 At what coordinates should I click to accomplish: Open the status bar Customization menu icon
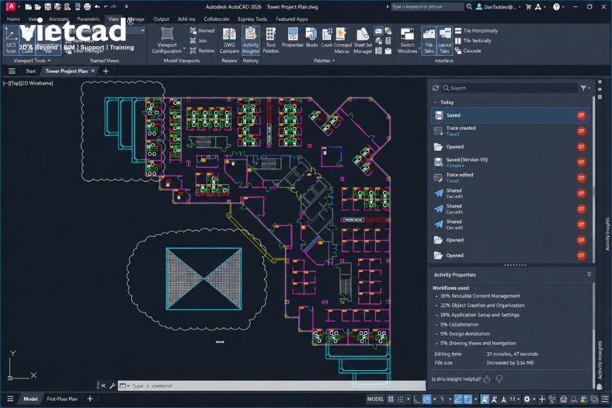click(x=605, y=399)
